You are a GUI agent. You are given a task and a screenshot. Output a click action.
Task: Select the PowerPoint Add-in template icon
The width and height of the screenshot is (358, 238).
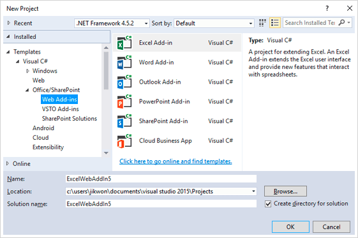[x=124, y=101]
